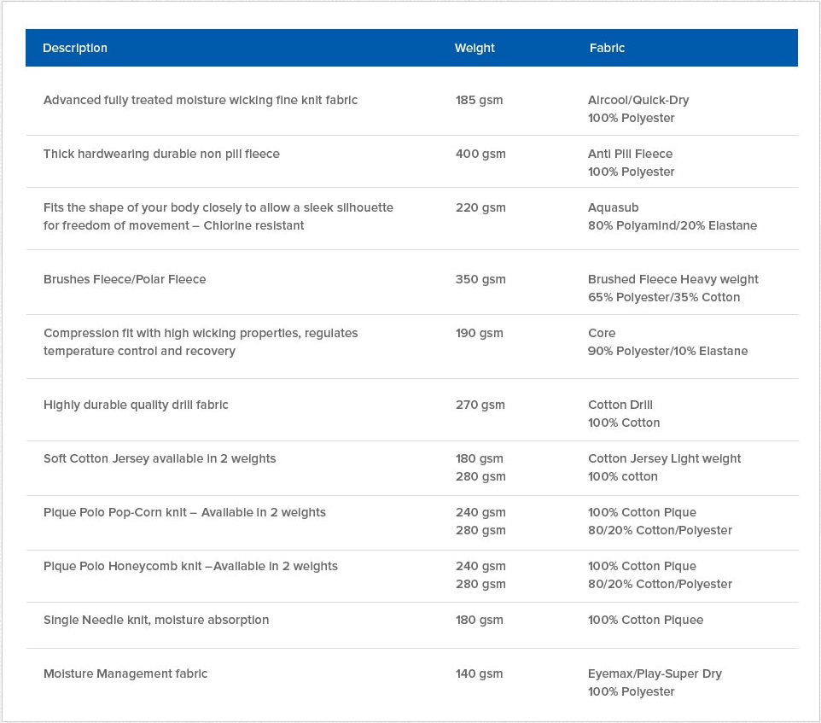Select the 90% Polyester/10% Elastane text
The height and width of the screenshot is (723, 821).
[x=667, y=351]
